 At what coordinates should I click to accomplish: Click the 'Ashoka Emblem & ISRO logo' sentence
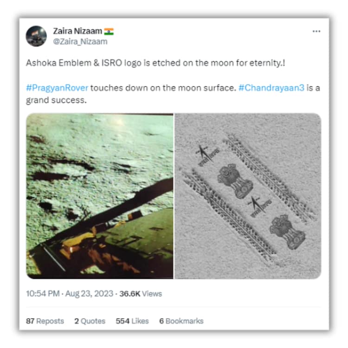click(x=155, y=63)
